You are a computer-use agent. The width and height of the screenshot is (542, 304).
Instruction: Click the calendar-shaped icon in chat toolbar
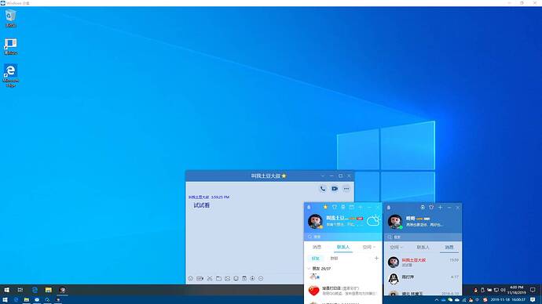244,278
